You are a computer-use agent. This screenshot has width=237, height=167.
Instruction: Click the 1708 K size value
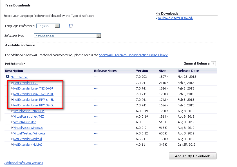pyautogui.click(x=164, y=94)
